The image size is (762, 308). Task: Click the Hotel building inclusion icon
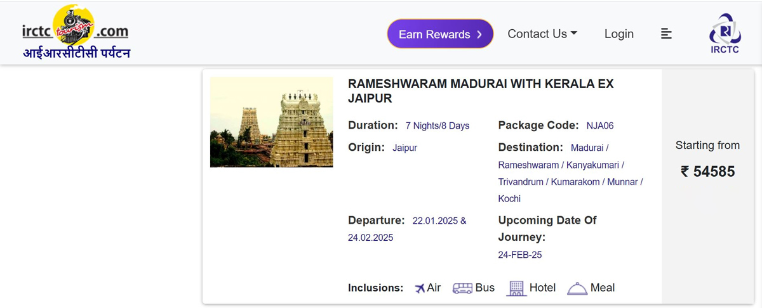[516, 288]
